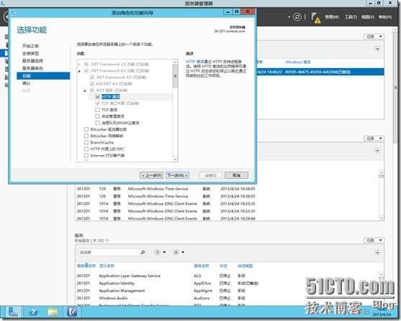Enable the 命名管道激活 checkbox

[98, 116]
